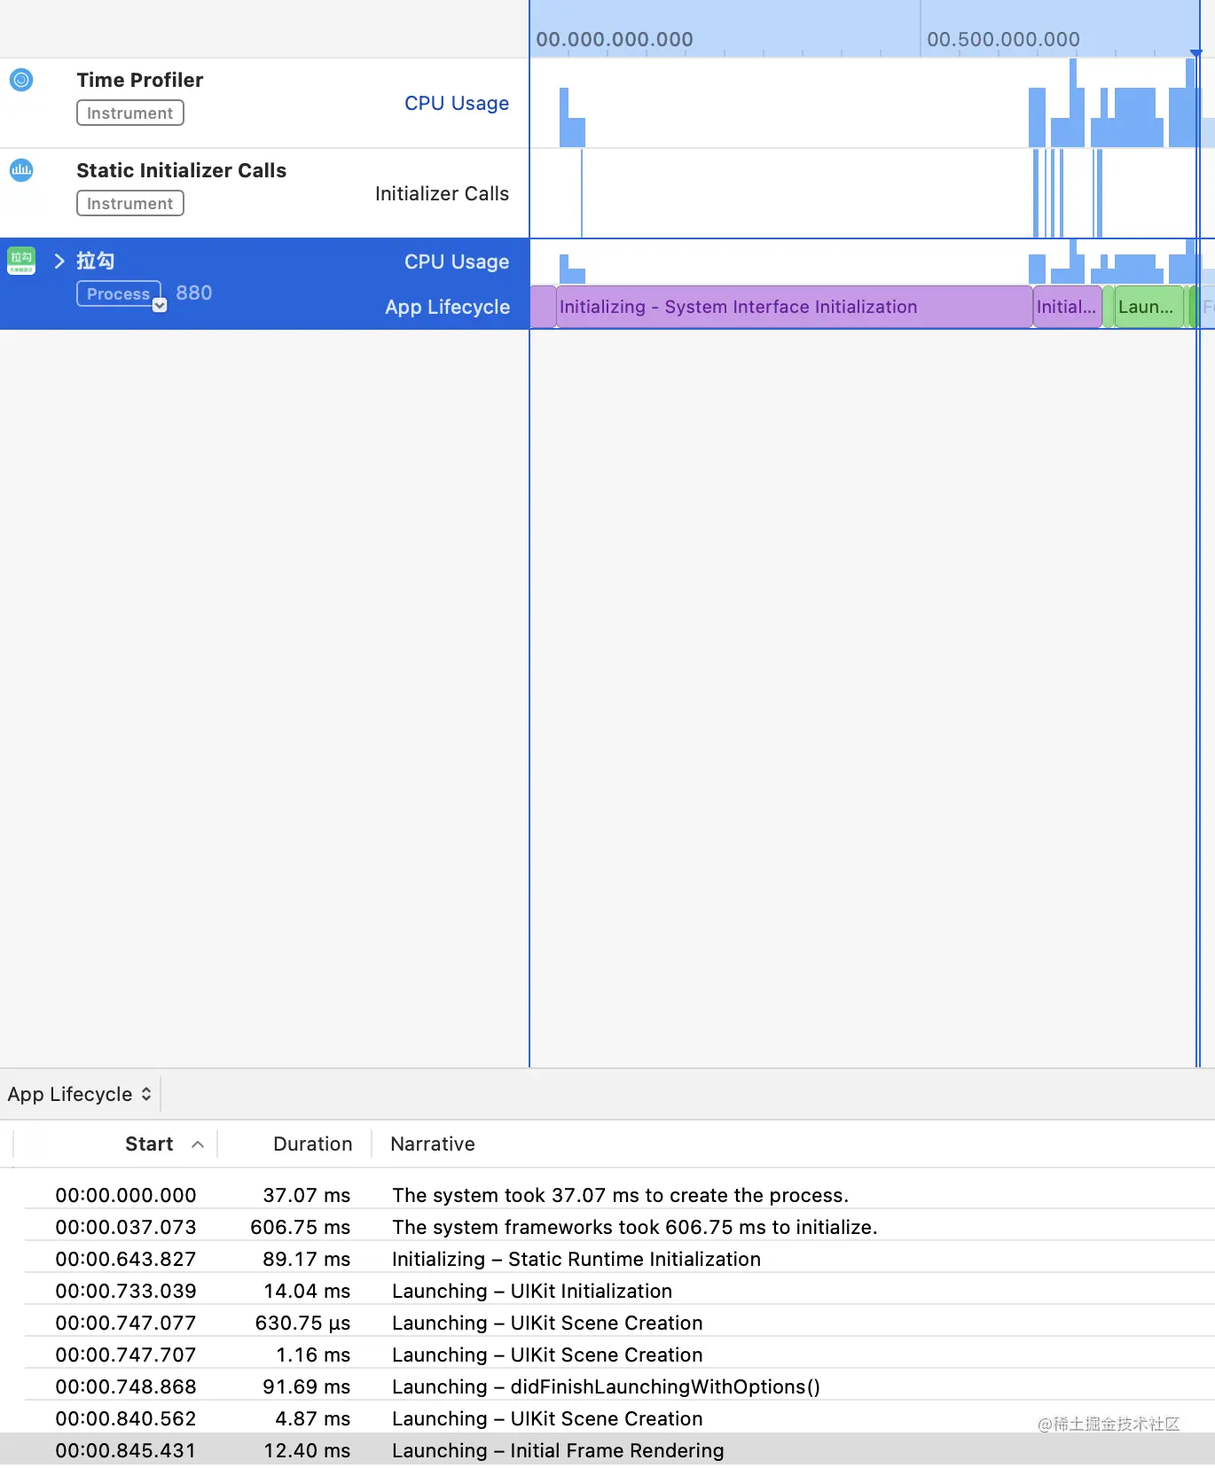Sort by the Narrative column header
This screenshot has width=1215, height=1468.
click(433, 1144)
